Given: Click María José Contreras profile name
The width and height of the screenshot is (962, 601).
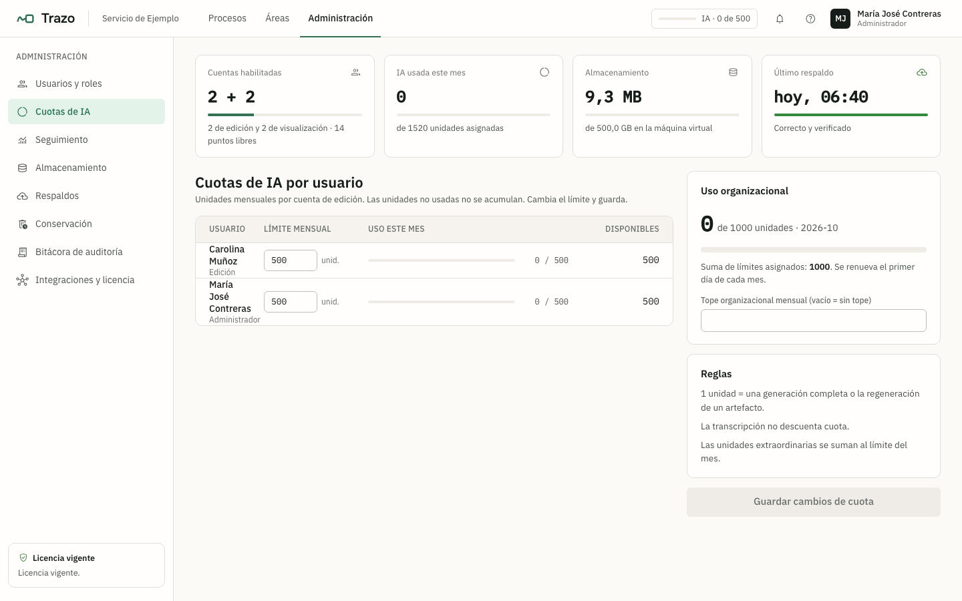Looking at the screenshot, I should (899, 14).
